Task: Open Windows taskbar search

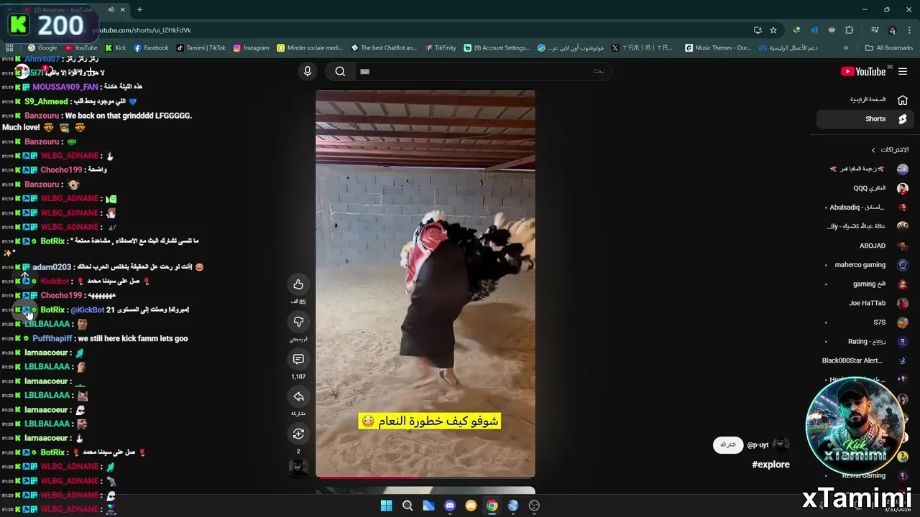Action: coord(408,506)
